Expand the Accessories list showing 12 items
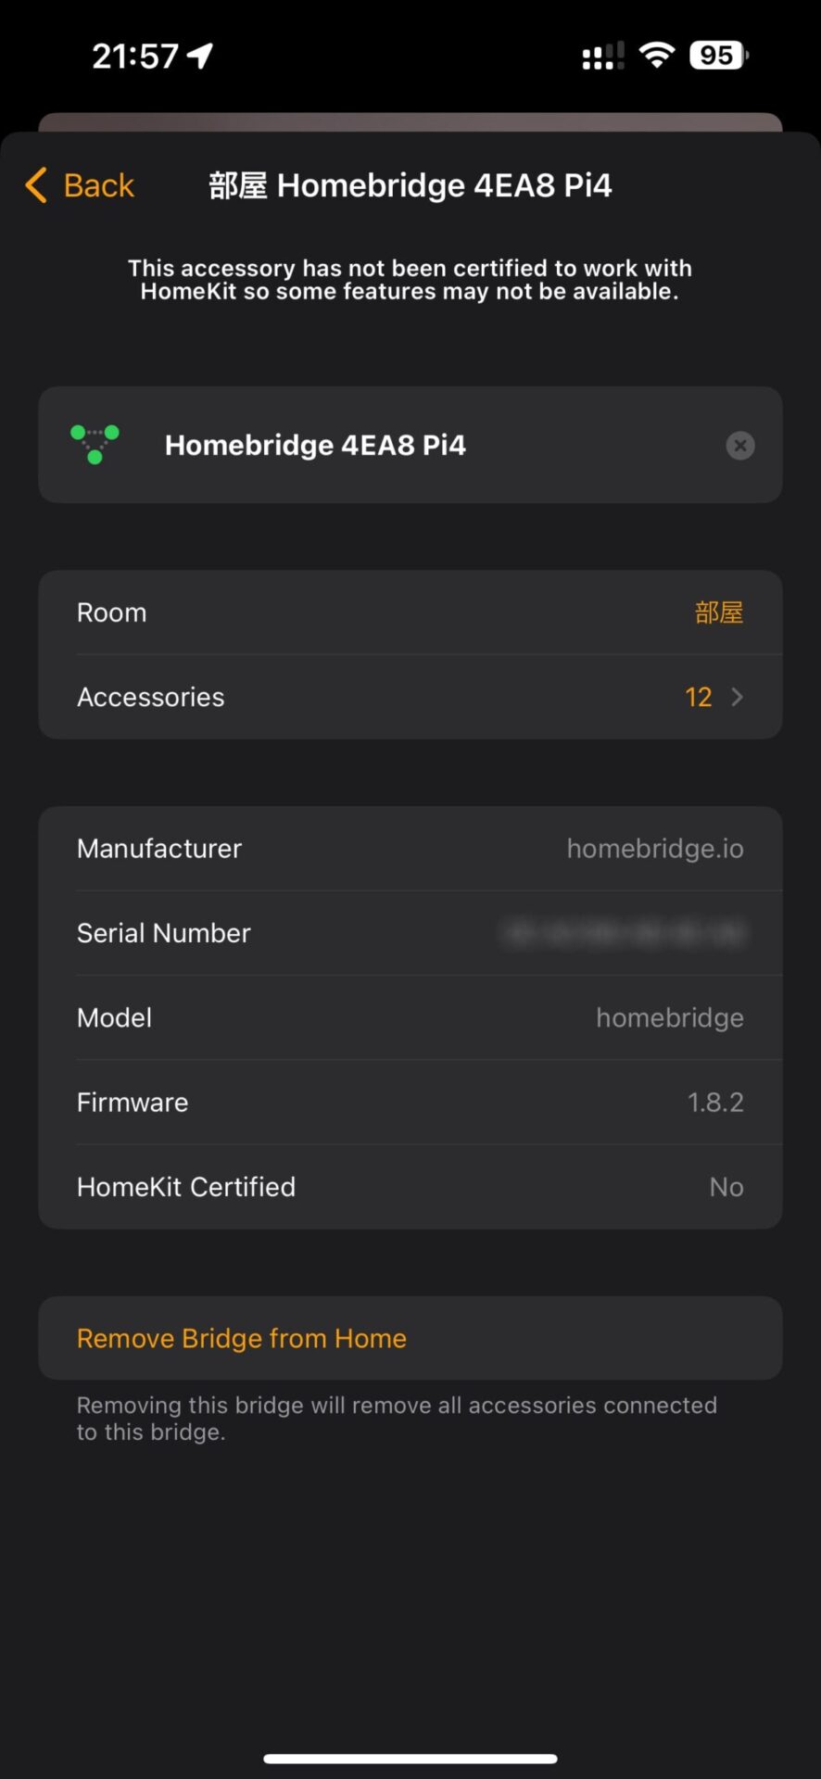821x1779 pixels. [x=410, y=697]
